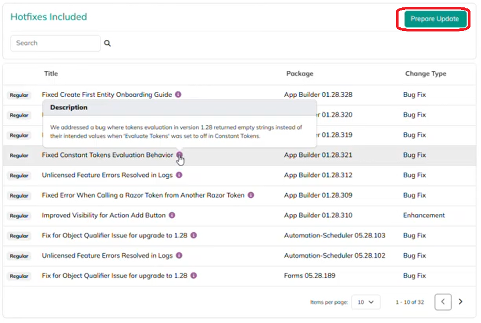The width and height of the screenshot is (481, 323).
Task: Click into the Search input field
Action: (55, 44)
